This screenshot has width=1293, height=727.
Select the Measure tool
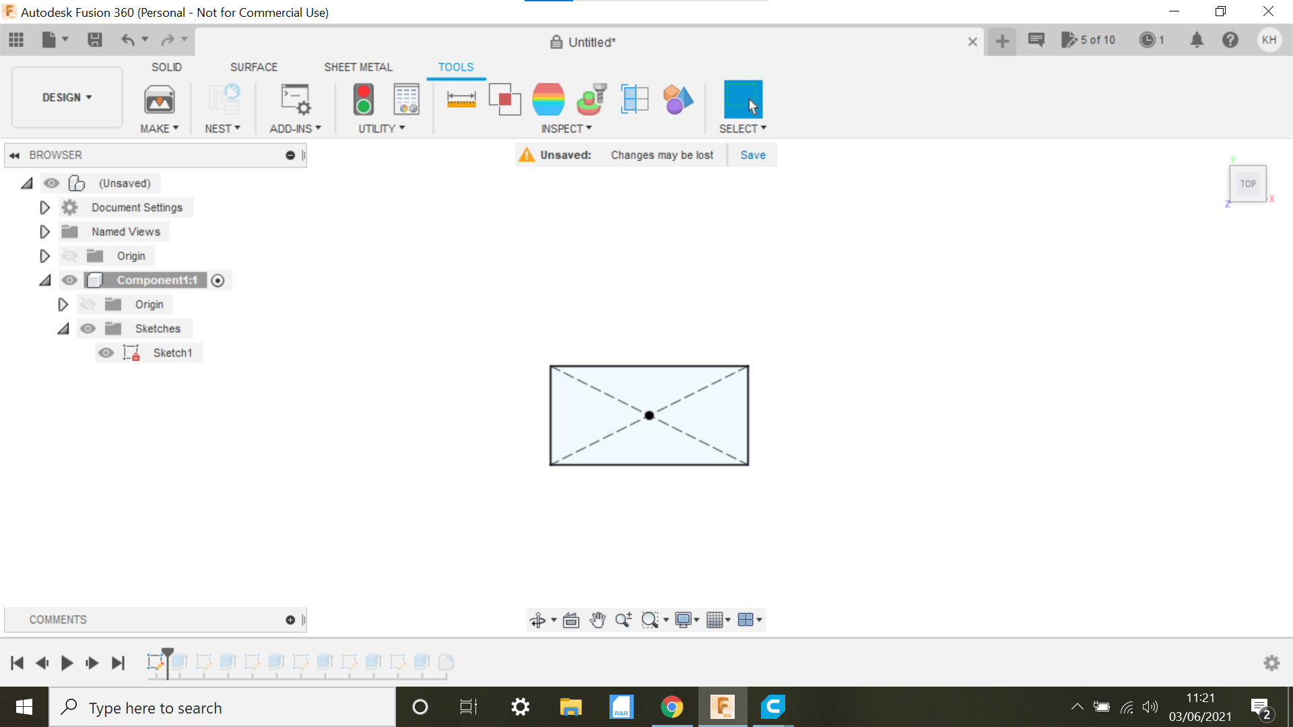461,100
